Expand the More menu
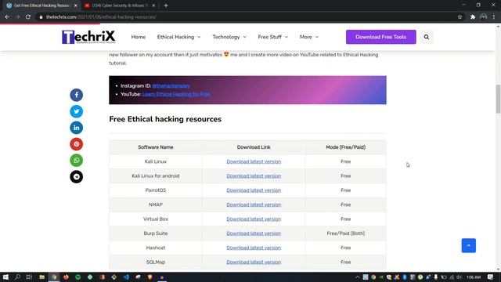Viewport: 501px width, 282px height. pyautogui.click(x=309, y=37)
